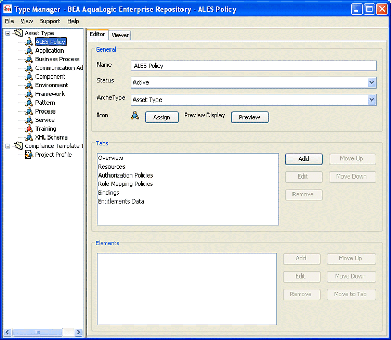Click the tree panel scroll left arrow
This screenshot has width=391, height=340.
[7, 332]
